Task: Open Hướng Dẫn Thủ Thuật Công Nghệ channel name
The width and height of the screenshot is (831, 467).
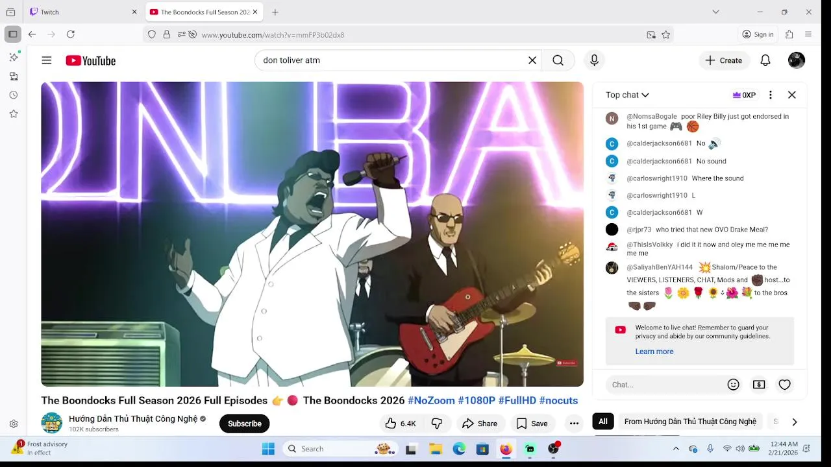Action: tap(133, 418)
